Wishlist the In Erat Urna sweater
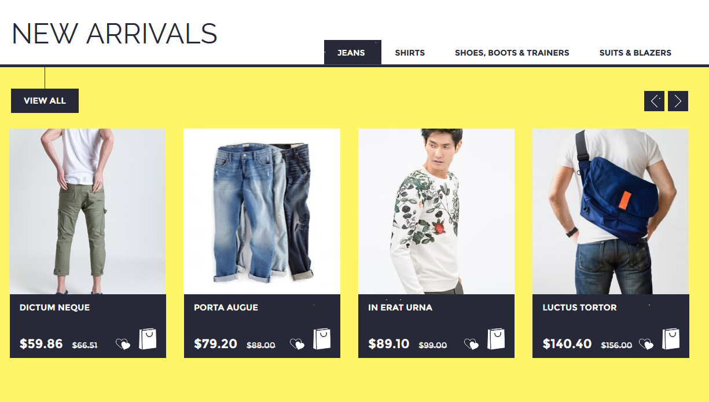Viewport: 709px width, 402px height. 472,344
